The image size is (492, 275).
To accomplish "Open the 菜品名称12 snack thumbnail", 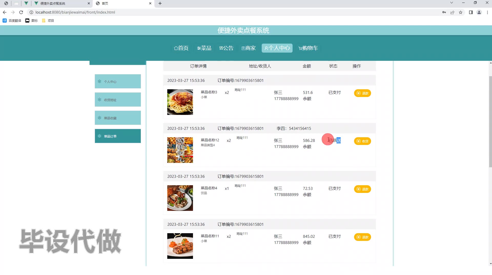I will pos(180,150).
